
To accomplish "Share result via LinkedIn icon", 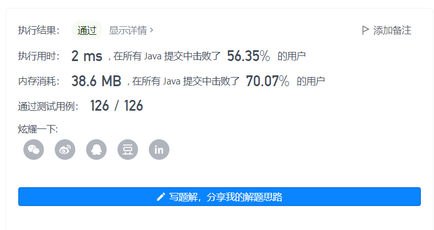I will click(x=159, y=150).
